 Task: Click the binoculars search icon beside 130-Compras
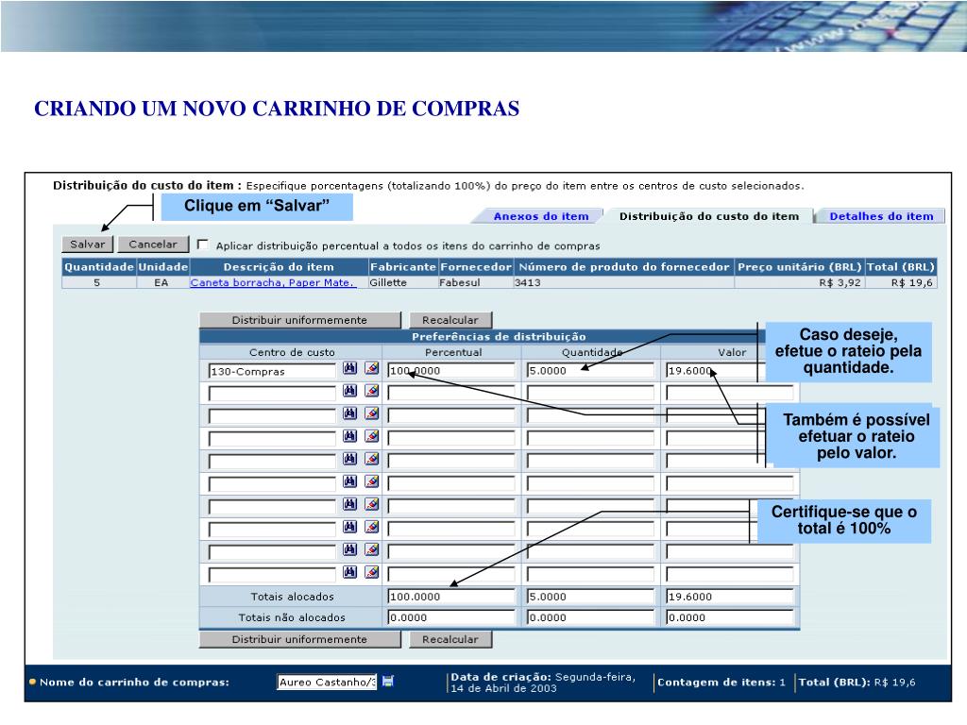(349, 369)
